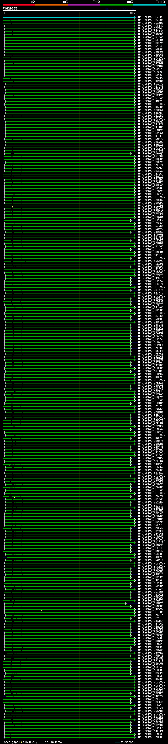Screen dimensions: 168x744
Task: Click the red 20% identity legend segment
Action: [19, 5]
